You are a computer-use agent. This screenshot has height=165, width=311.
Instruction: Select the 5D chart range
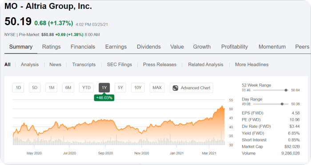click(x=35, y=88)
